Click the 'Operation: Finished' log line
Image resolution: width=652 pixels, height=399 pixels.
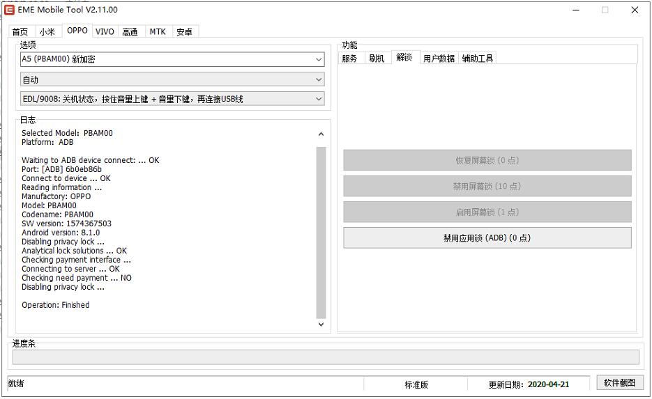point(56,305)
